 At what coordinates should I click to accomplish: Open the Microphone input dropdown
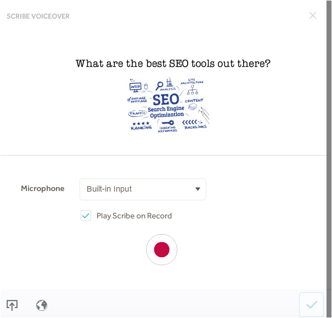[143, 189]
